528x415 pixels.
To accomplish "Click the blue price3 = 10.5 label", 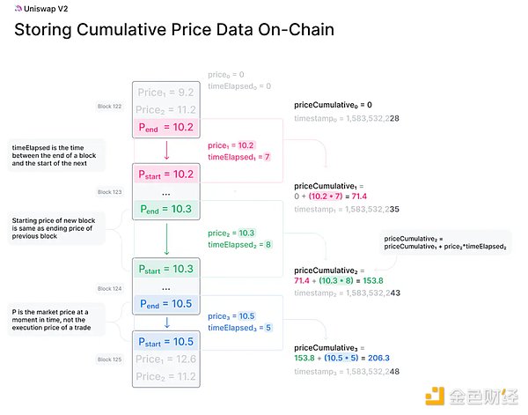I will [x=231, y=316].
